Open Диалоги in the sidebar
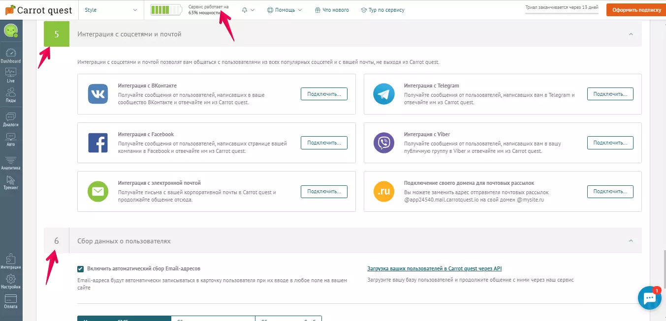Image resolution: width=666 pixels, height=321 pixels. coord(11,119)
